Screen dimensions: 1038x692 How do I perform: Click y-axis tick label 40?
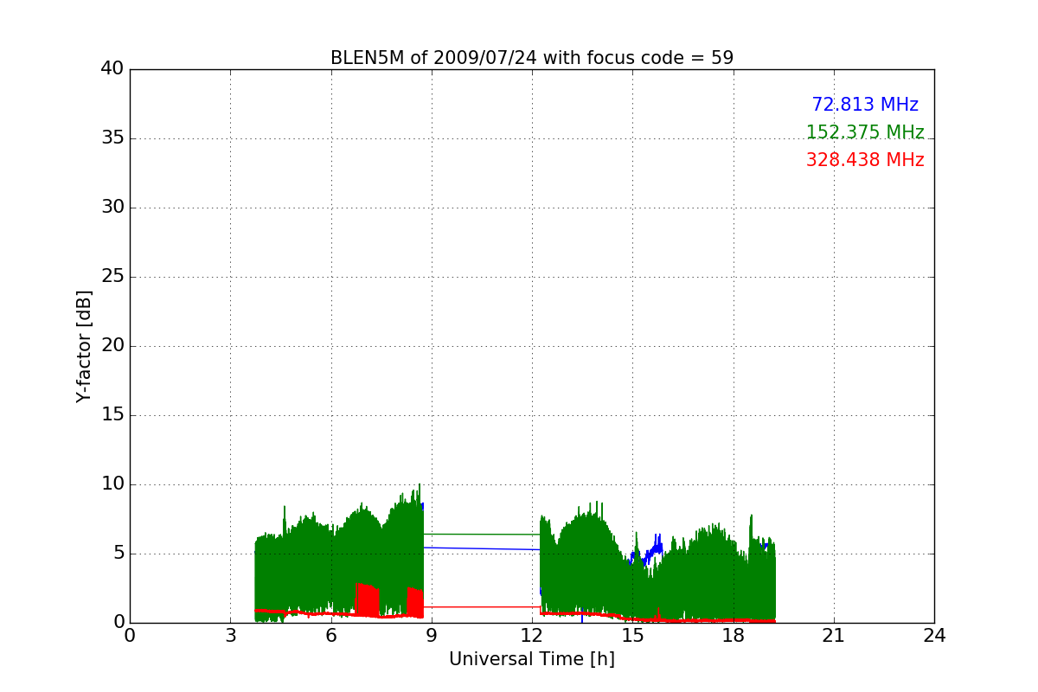[x=112, y=69]
